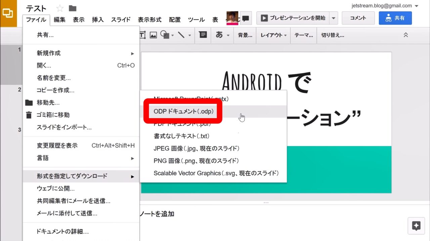Collapse the toolbar with double chevron

pos(405,35)
